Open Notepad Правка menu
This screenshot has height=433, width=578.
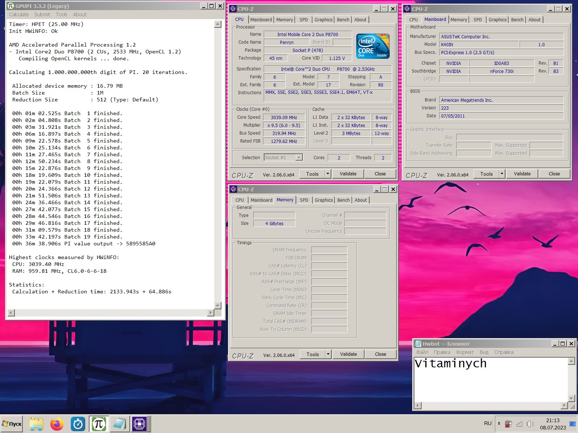pyautogui.click(x=442, y=352)
